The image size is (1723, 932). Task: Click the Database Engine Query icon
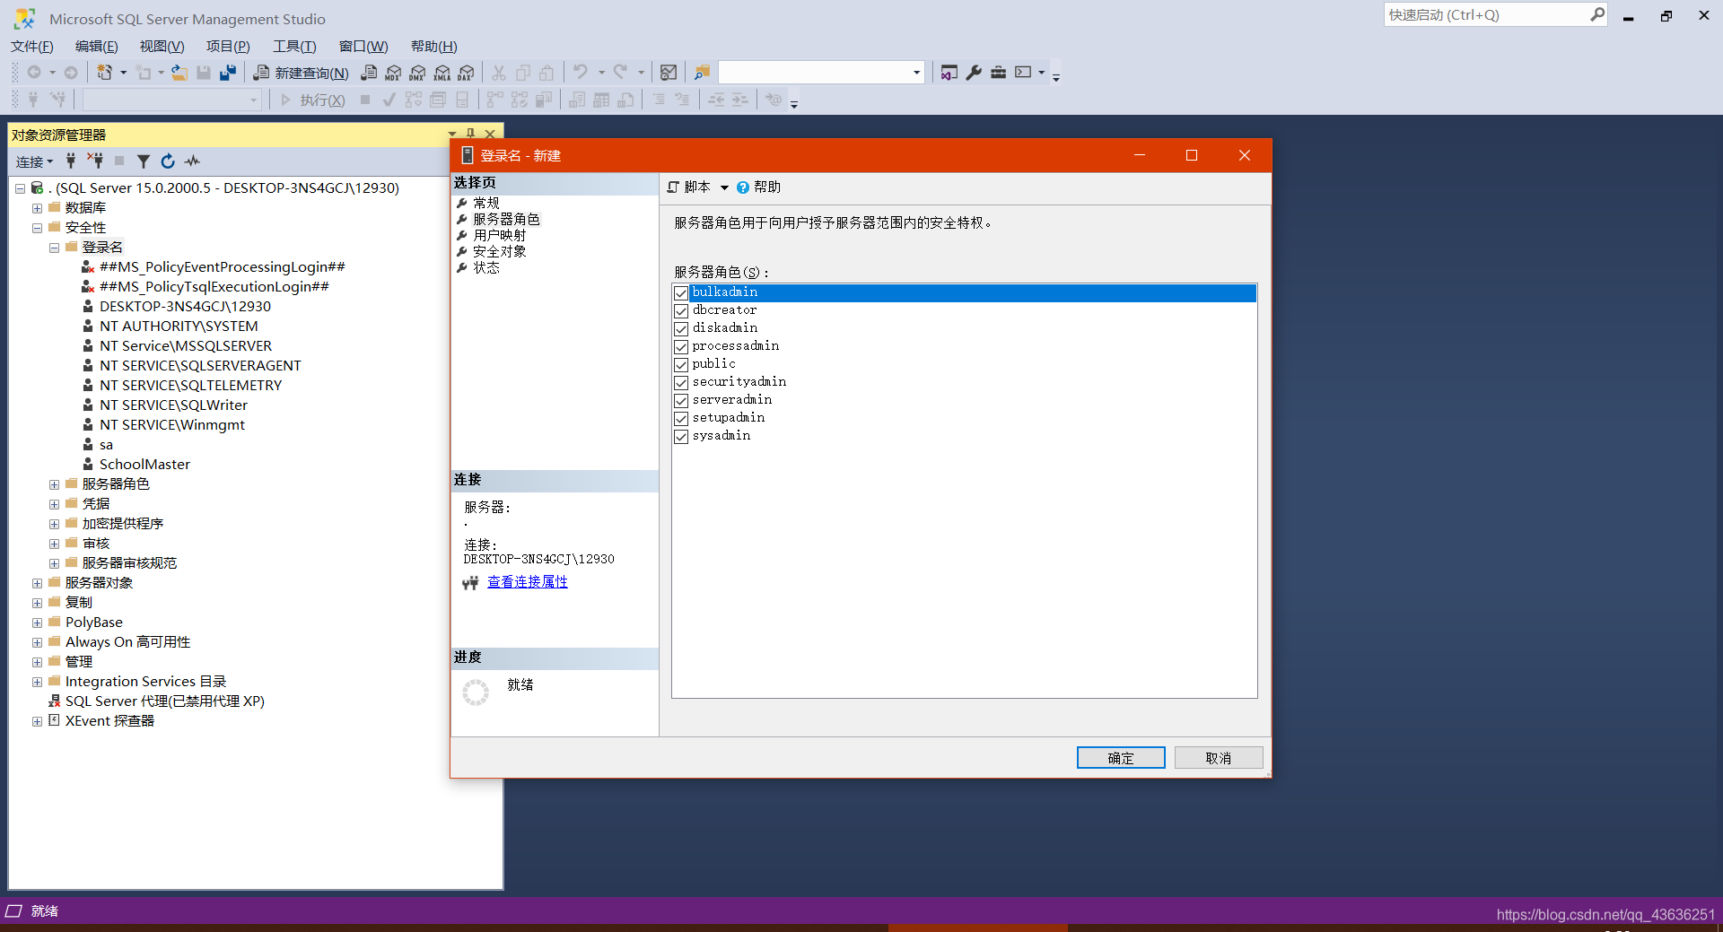click(x=369, y=73)
